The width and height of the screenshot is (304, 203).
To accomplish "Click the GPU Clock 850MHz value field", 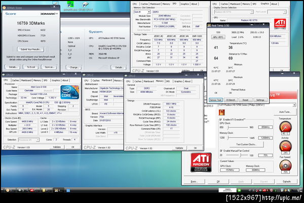I will (265, 127).
